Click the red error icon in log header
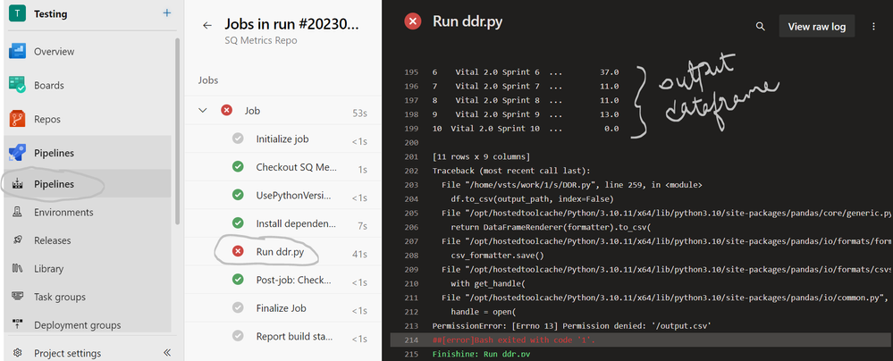This screenshot has height=361, width=893. click(412, 21)
